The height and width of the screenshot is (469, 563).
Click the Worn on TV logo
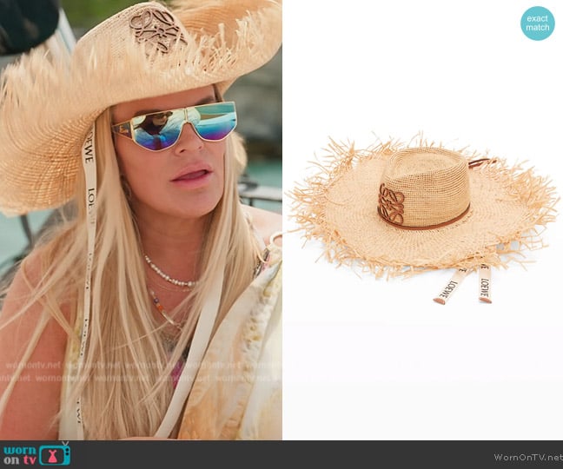point(36,454)
